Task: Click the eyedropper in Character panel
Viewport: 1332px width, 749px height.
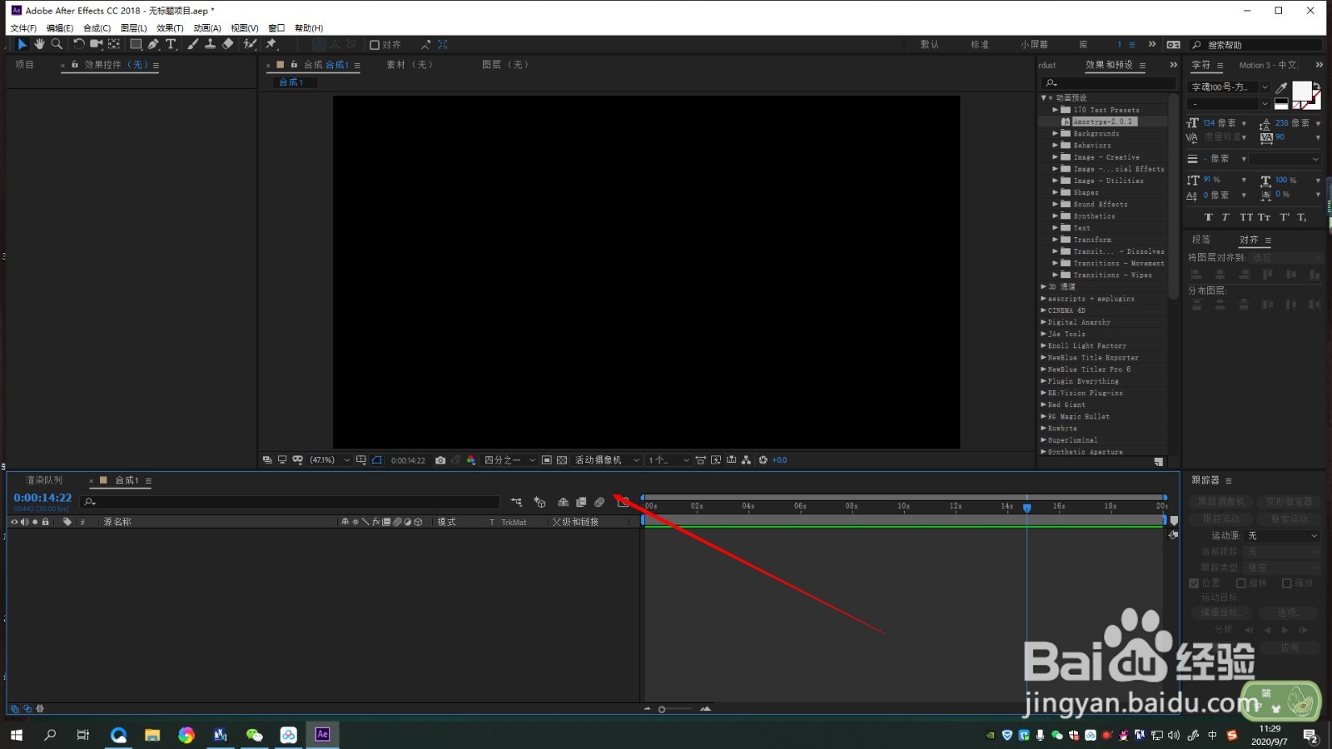Action: (1282, 87)
